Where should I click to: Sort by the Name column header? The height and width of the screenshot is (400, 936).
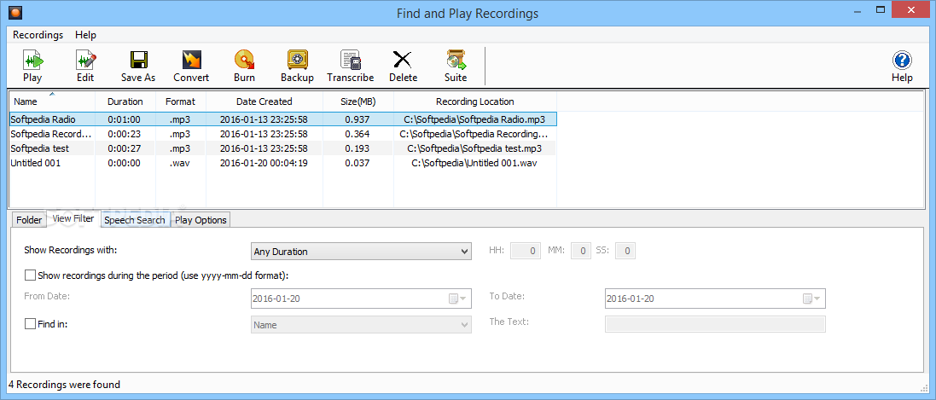click(x=52, y=101)
